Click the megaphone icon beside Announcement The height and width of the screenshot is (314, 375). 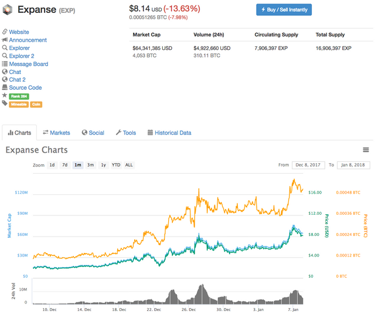(x=5, y=40)
